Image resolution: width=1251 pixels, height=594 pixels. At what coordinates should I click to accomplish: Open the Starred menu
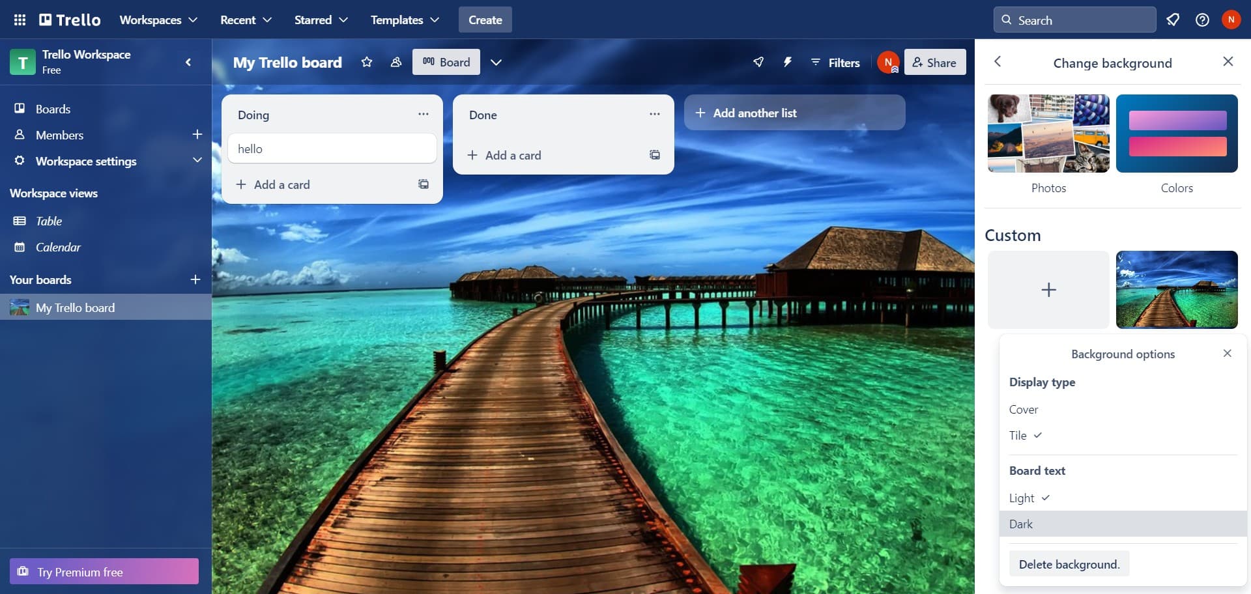321,20
